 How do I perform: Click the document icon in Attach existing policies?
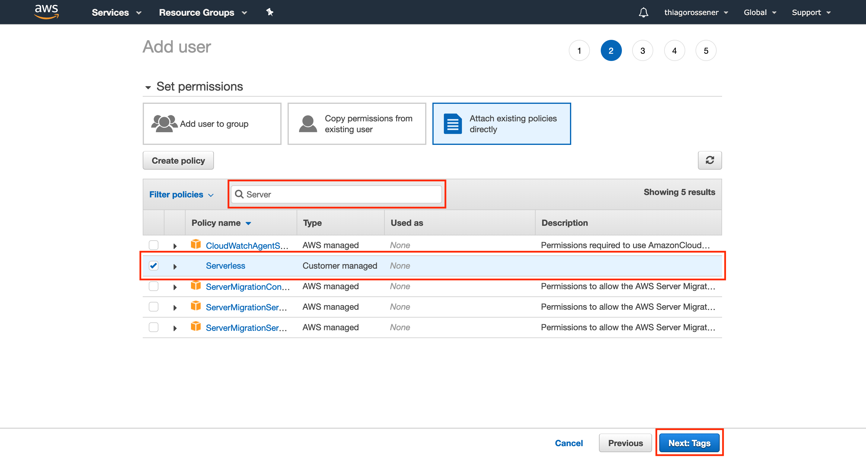453,124
